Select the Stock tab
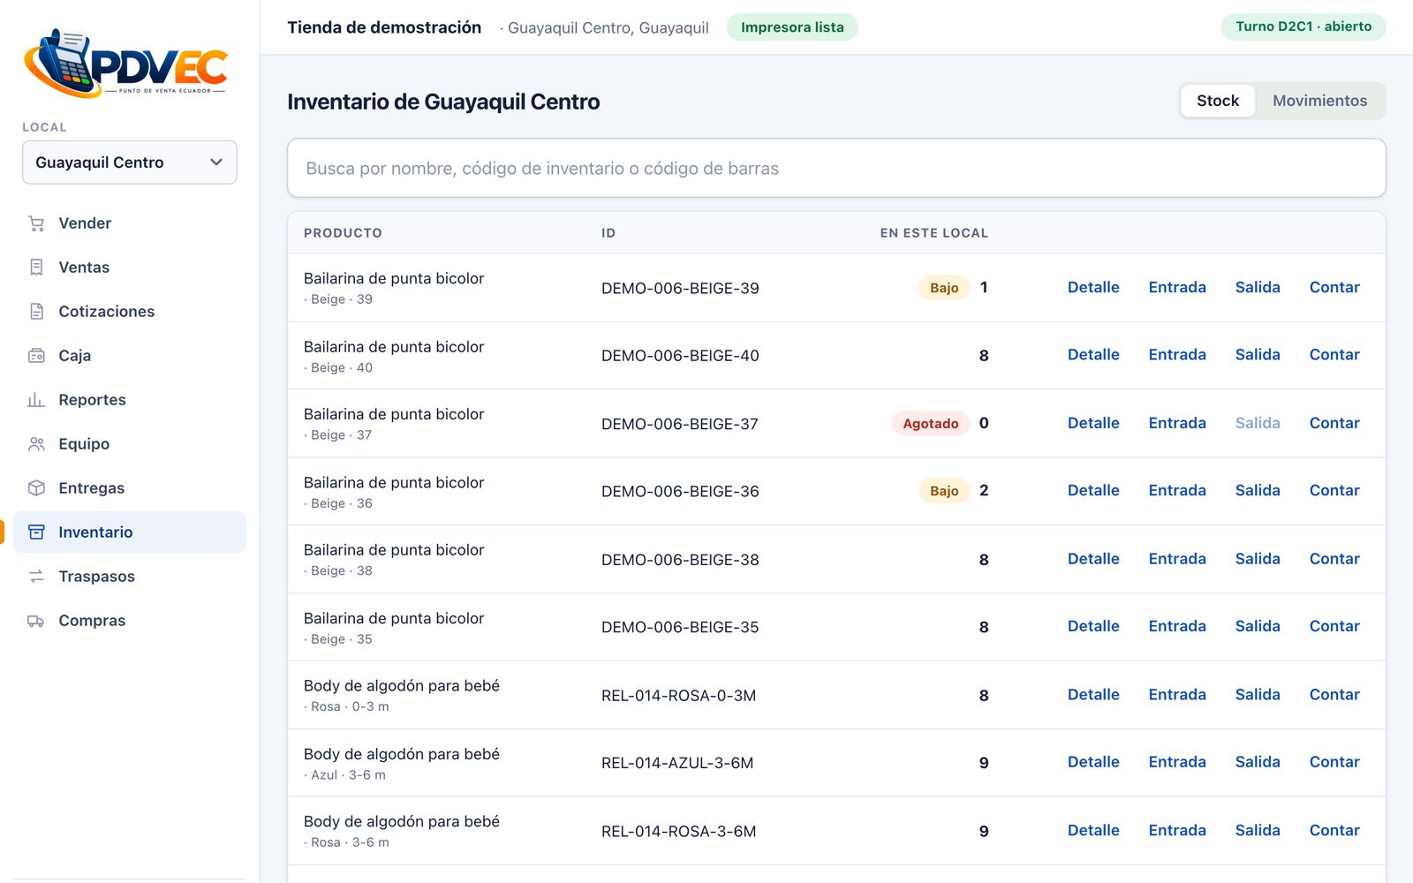 pos(1218,101)
